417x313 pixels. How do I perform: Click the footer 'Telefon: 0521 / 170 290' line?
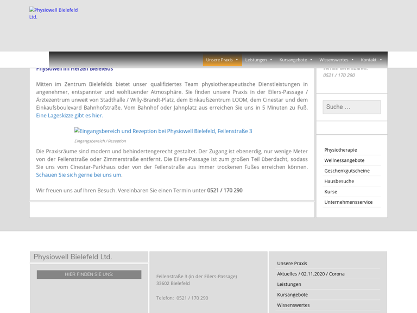(182, 298)
